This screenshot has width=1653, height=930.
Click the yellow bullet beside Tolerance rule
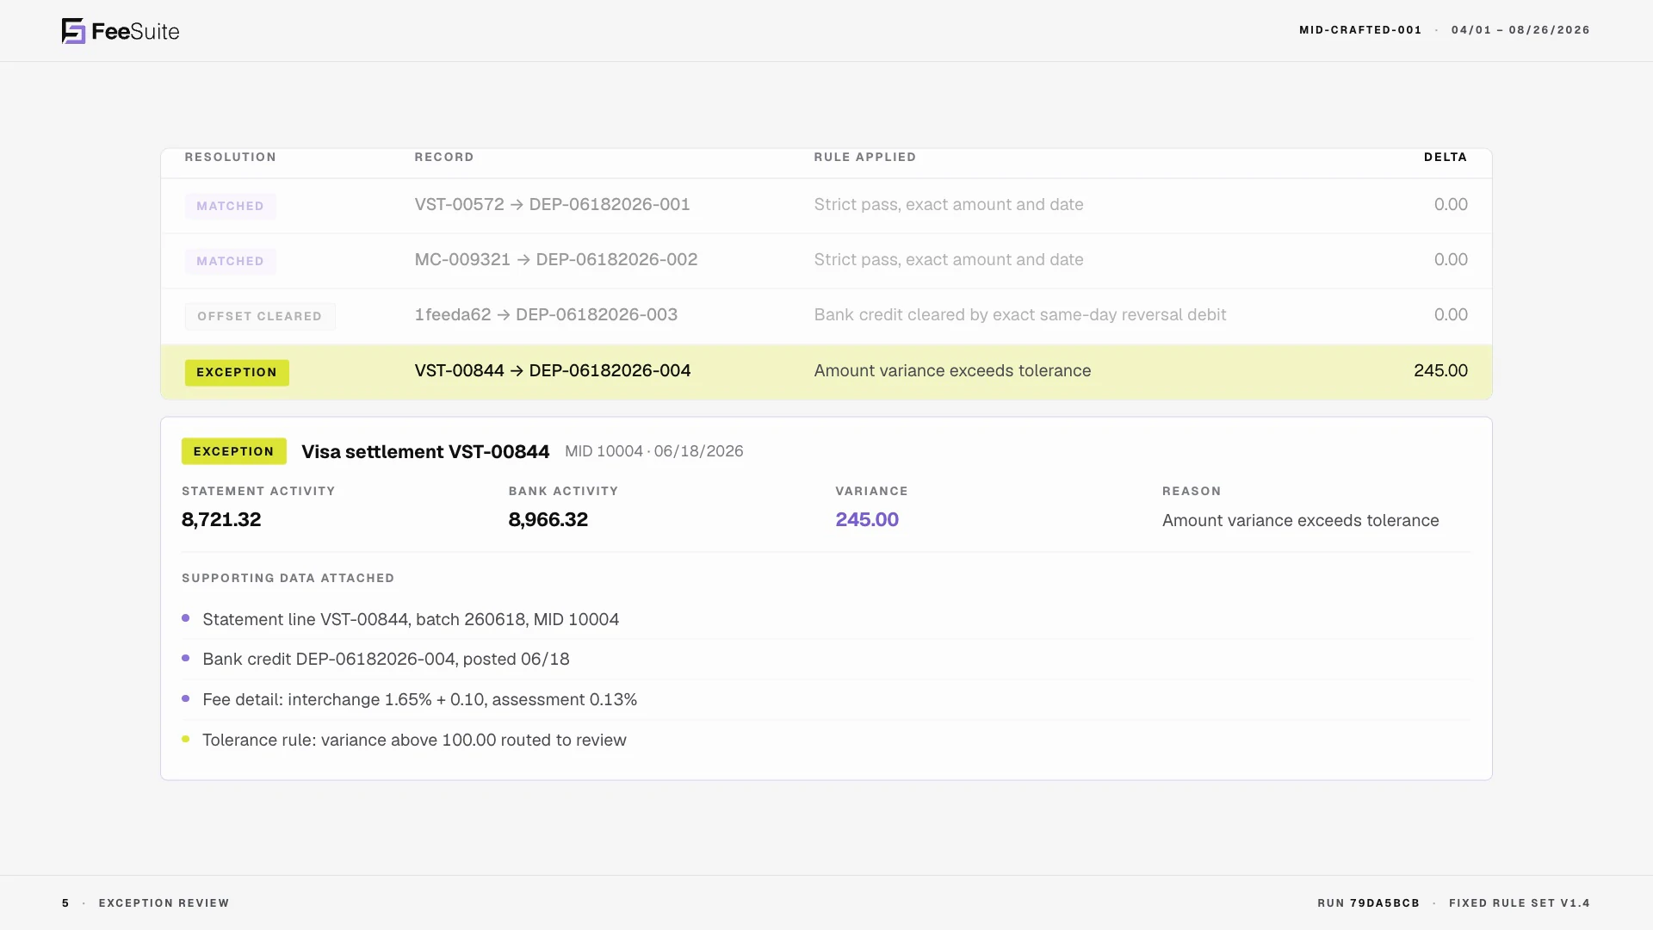coord(185,739)
